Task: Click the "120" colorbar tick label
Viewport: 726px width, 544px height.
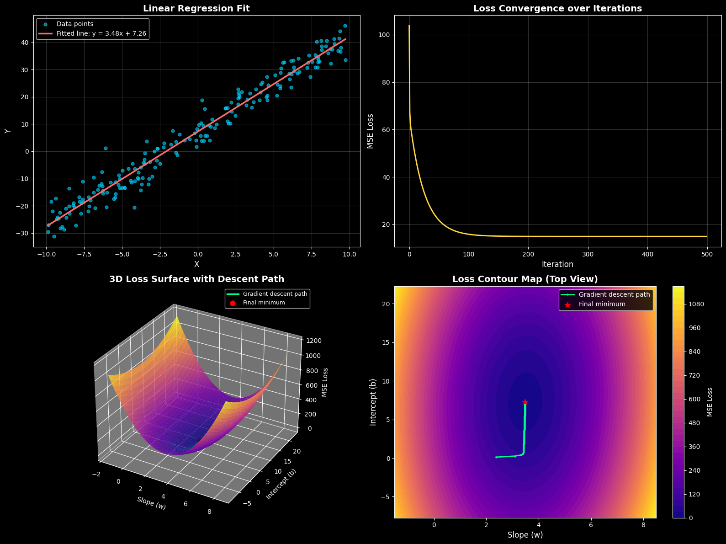Action: click(x=695, y=494)
